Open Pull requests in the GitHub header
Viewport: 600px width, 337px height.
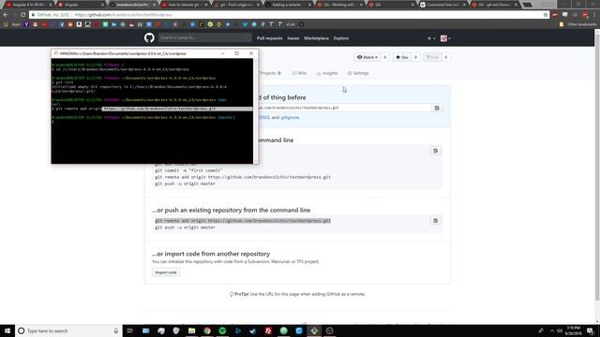click(269, 38)
